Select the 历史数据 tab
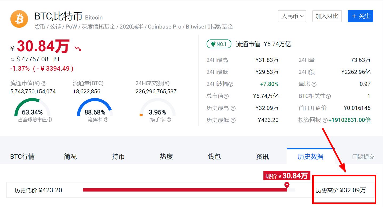 coord(310,157)
